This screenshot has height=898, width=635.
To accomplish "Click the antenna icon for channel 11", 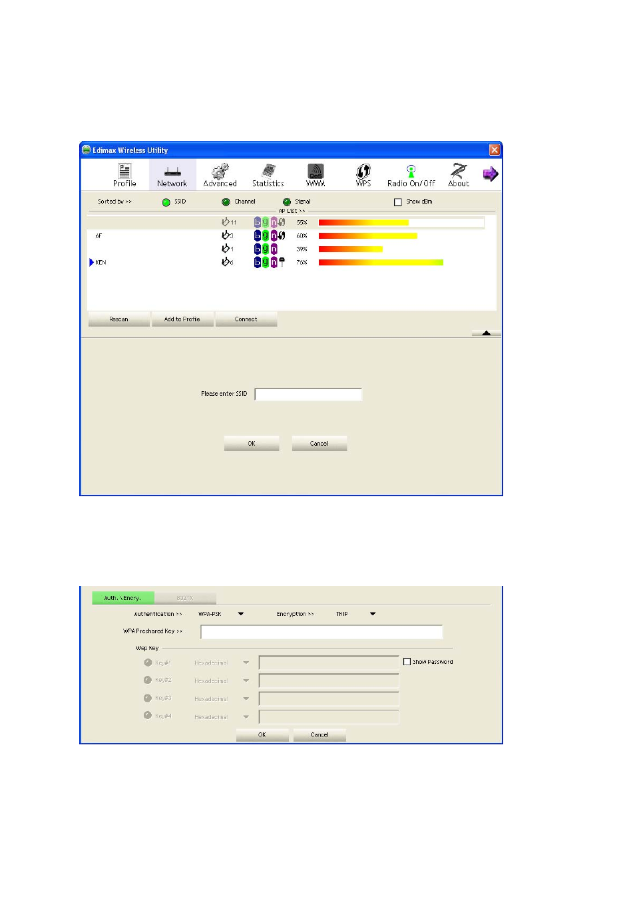I will [x=226, y=222].
